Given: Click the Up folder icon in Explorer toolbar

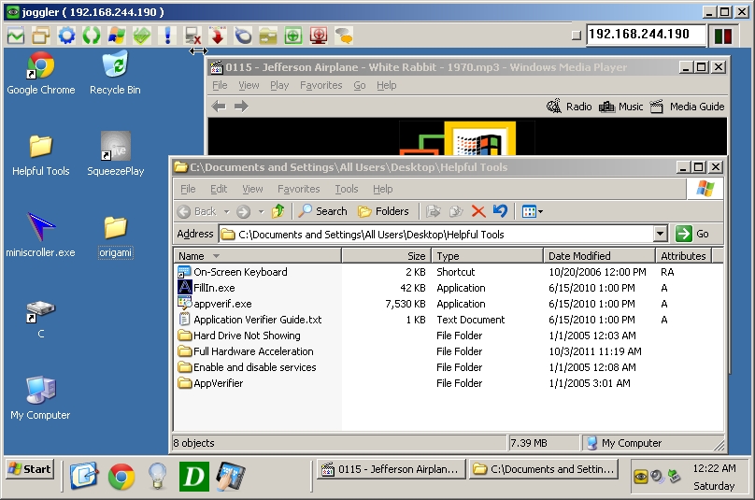Looking at the screenshot, I should click(x=278, y=211).
